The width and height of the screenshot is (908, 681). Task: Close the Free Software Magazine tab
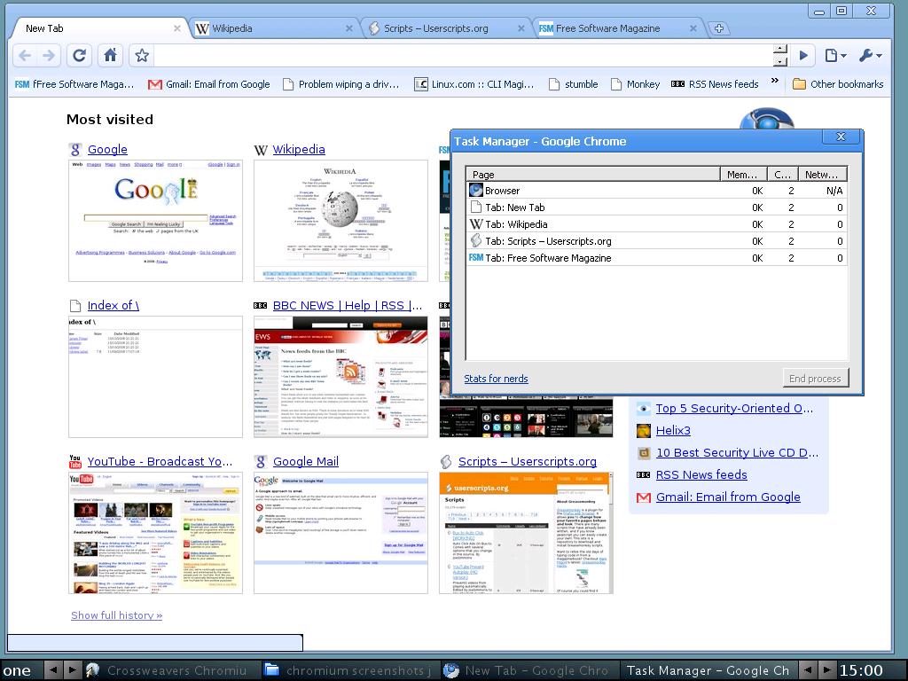point(693,28)
